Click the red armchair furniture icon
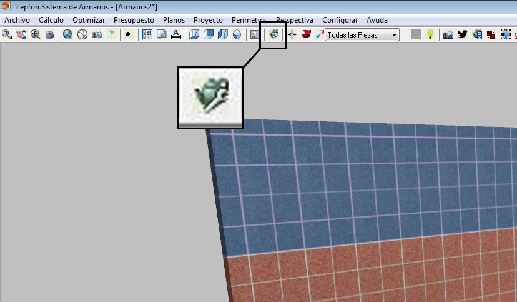Image resolution: width=517 pixels, height=302 pixels. click(x=306, y=34)
